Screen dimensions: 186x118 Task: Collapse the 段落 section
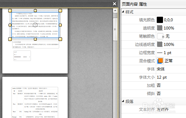[x=123, y=101]
